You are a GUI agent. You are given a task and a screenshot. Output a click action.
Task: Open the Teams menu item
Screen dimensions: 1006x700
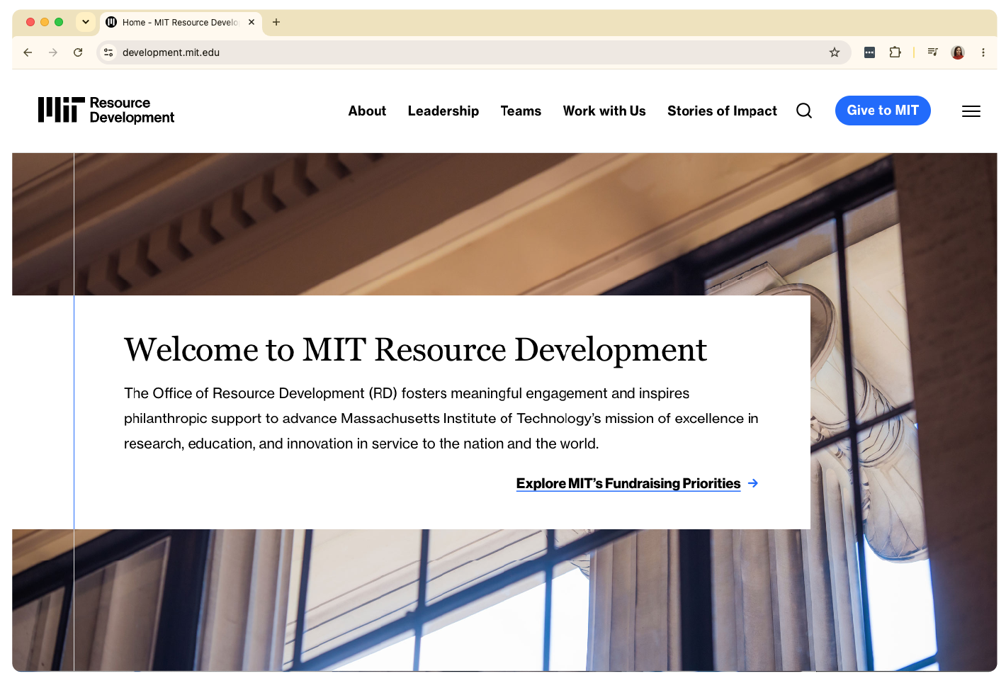click(x=521, y=111)
